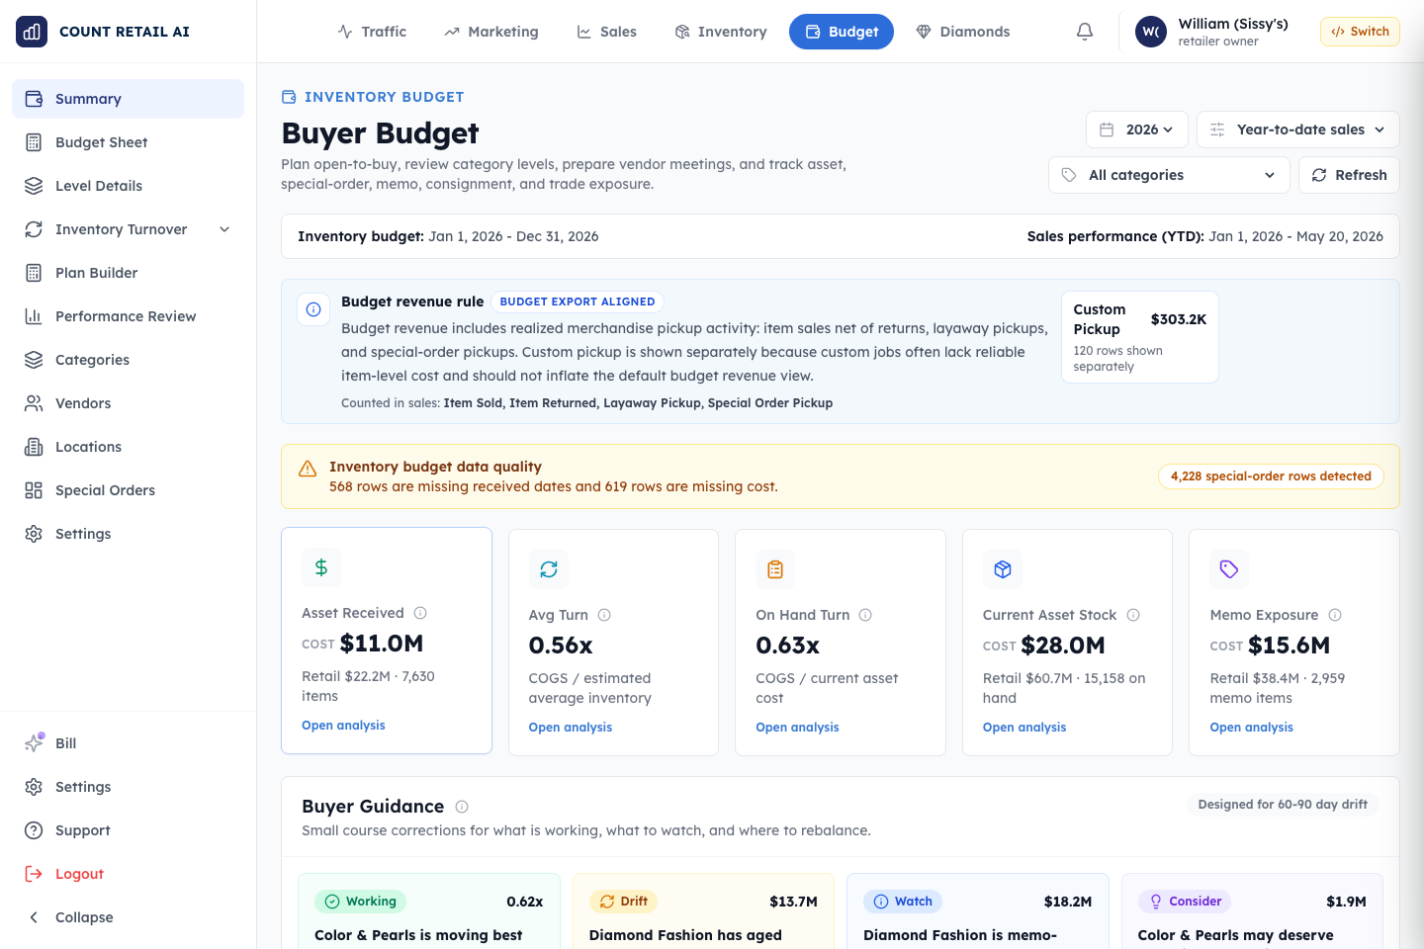Click the Drift guidance badge
The image size is (1424, 949).
point(624,902)
